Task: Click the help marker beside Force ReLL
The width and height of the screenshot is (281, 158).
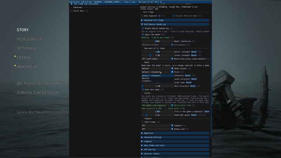Action: pyautogui.click(x=86, y=11)
